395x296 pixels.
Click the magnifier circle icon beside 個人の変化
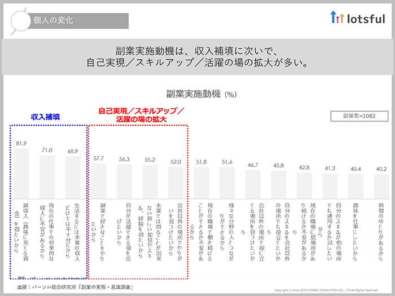coord(21,21)
